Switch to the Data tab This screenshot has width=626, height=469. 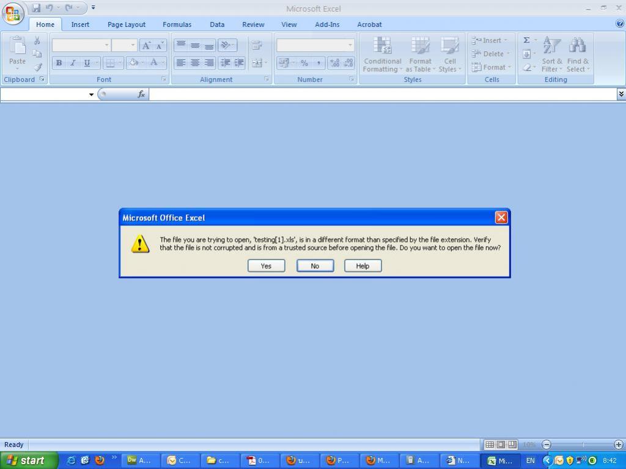pyautogui.click(x=217, y=24)
